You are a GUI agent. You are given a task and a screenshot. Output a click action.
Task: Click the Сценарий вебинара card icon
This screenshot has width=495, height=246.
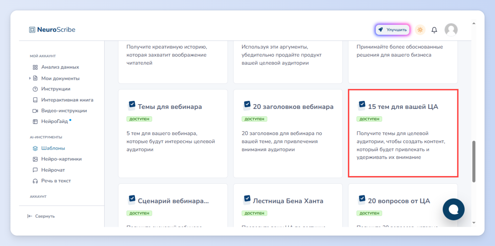132,200
